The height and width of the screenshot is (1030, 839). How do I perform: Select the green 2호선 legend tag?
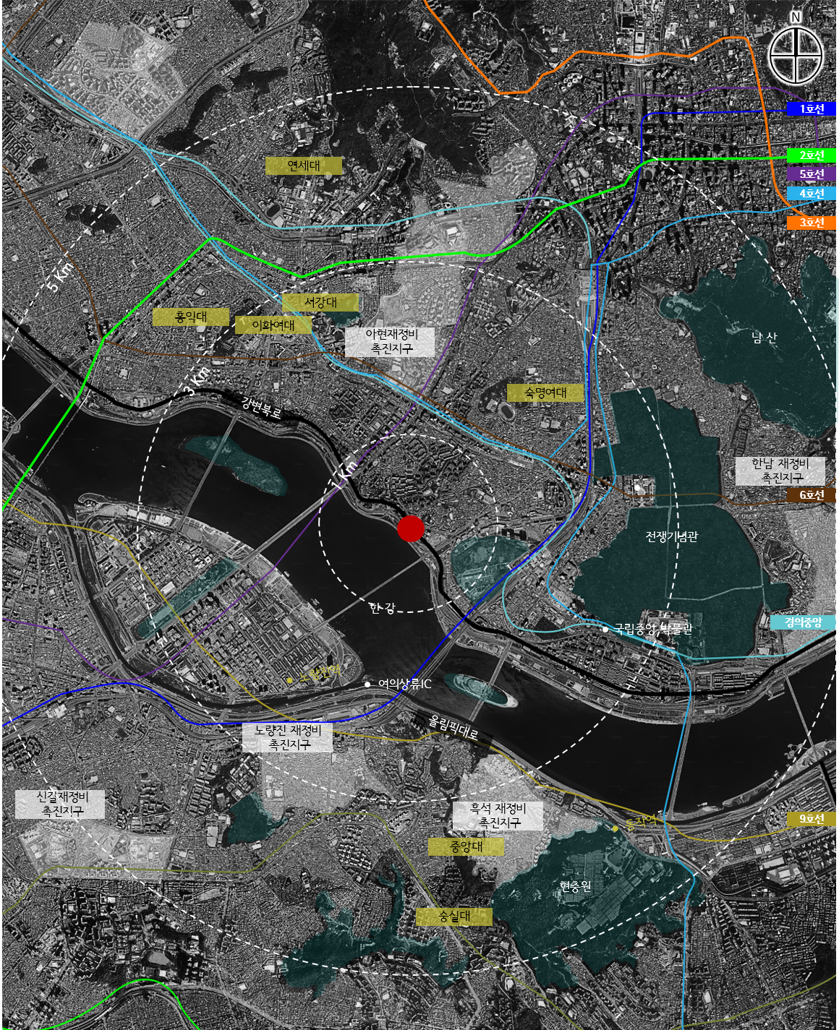point(811,155)
